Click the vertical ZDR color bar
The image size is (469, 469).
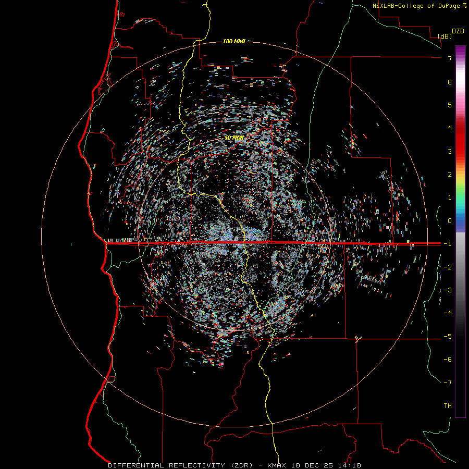[460, 231]
